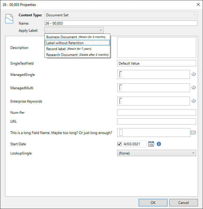The height and width of the screenshot is (209, 203).
Task: Click the ManagedMulti input box
Action: (x=154, y=88)
